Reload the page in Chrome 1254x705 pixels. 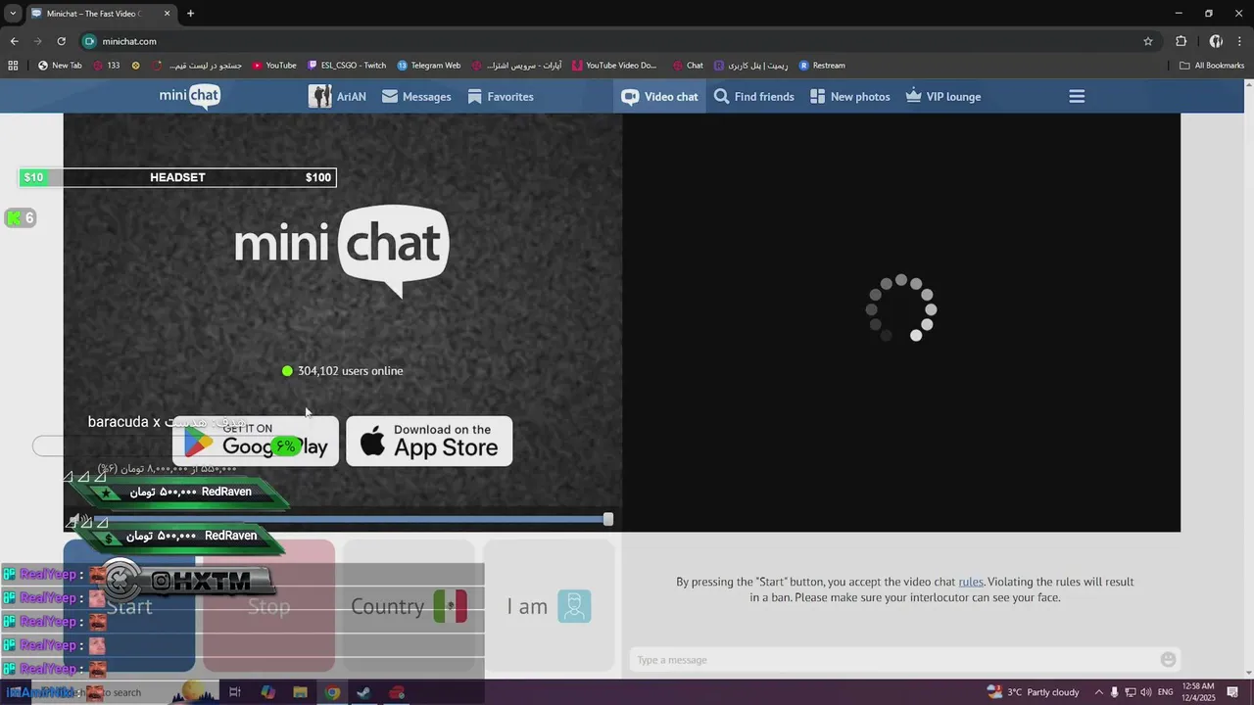[x=61, y=41]
